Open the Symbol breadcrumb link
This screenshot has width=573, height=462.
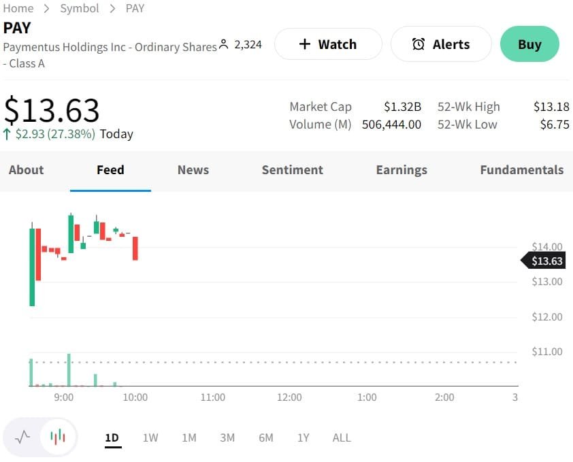(x=80, y=8)
